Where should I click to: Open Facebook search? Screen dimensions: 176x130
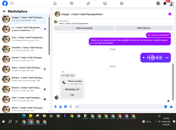click(x=12, y=4)
